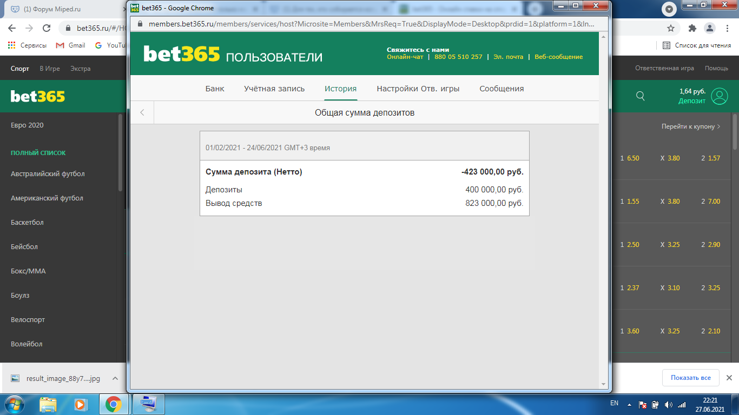
Task: Select Боулз in sports list
Action: pos(20,296)
